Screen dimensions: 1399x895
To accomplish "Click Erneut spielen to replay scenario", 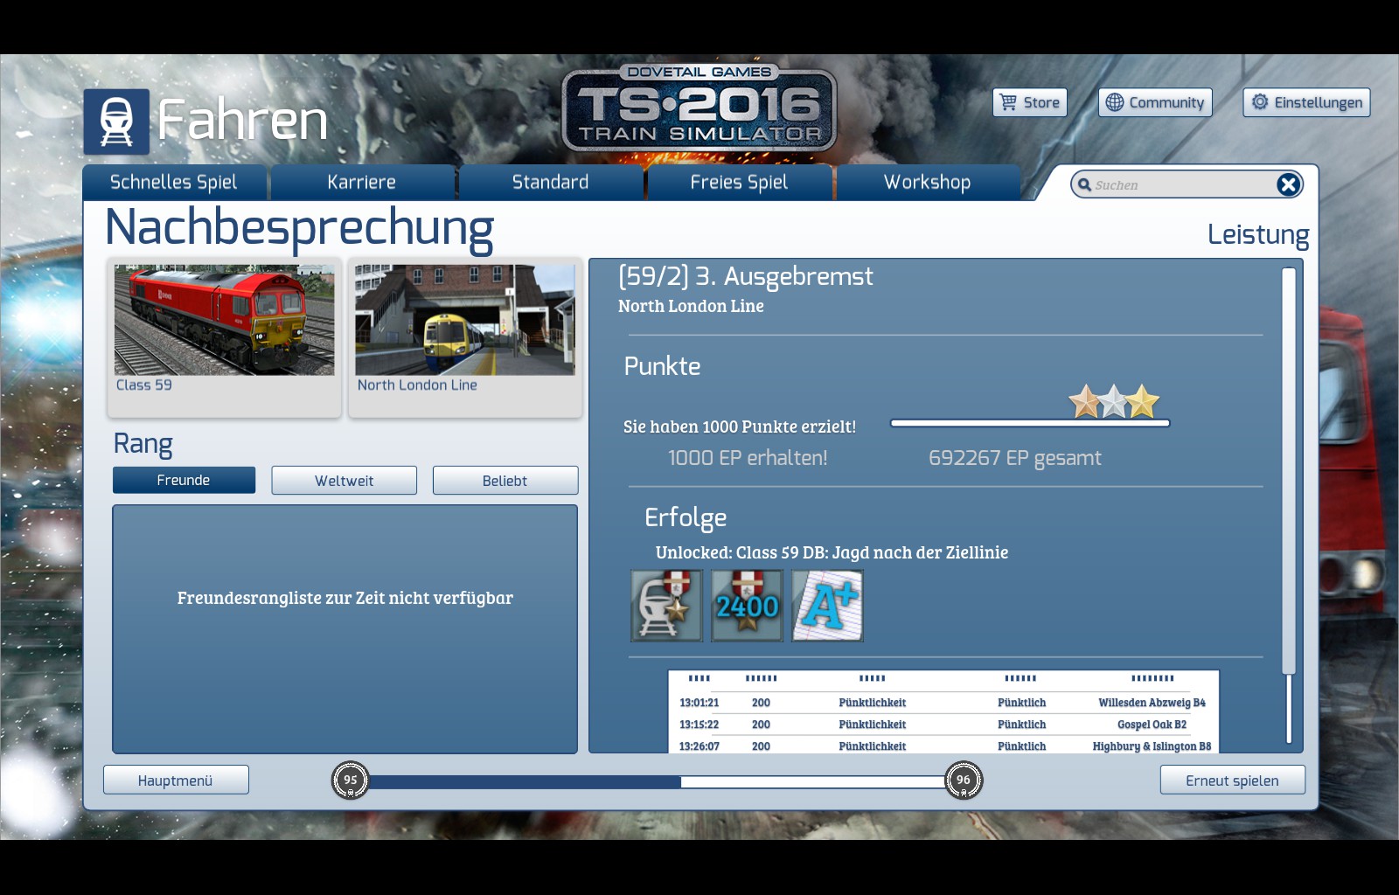I will pyautogui.click(x=1233, y=781).
